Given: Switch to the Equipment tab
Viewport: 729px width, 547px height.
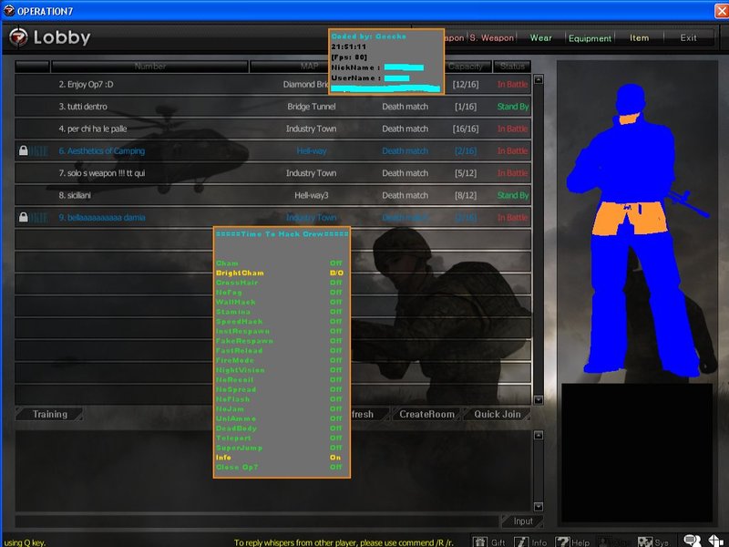Looking at the screenshot, I should tap(590, 38).
